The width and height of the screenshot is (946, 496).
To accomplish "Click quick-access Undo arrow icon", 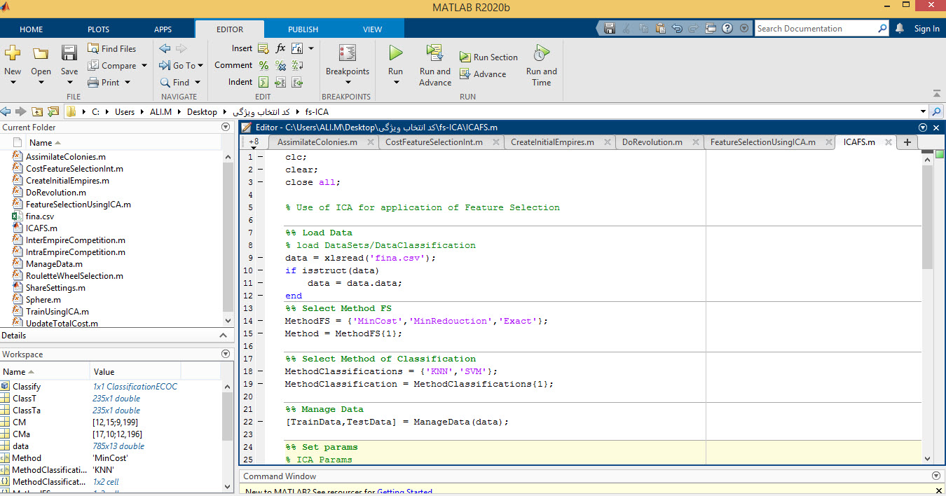I will tap(677, 29).
